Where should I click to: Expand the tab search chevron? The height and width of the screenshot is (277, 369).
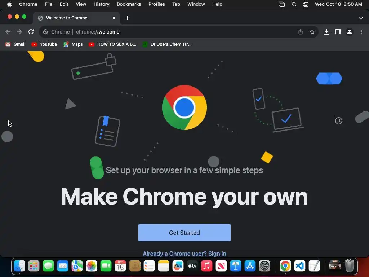pyautogui.click(x=361, y=18)
